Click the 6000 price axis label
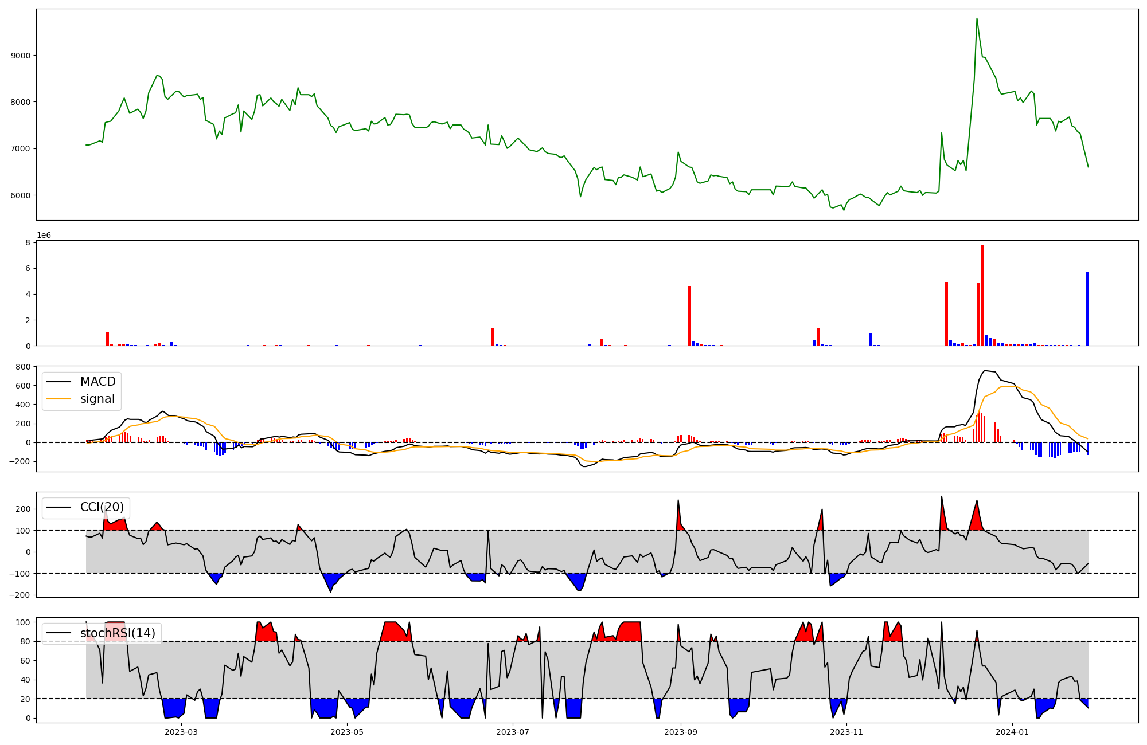 point(21,195)
